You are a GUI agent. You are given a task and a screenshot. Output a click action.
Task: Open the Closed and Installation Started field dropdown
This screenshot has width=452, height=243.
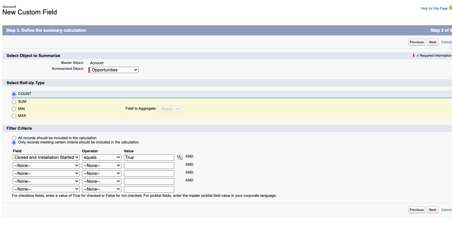[46, 158]
